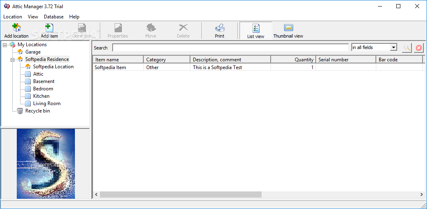Click the scrollbar right arrow
This screenshot has height=209, width=427.
(421, 195)
